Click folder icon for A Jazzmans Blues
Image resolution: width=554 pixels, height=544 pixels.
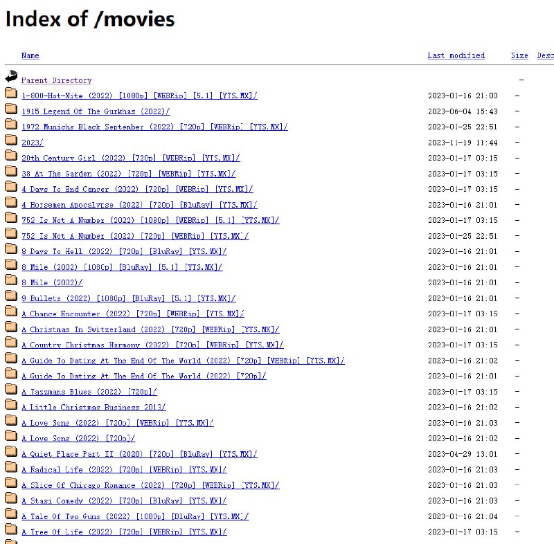(10, 390)
